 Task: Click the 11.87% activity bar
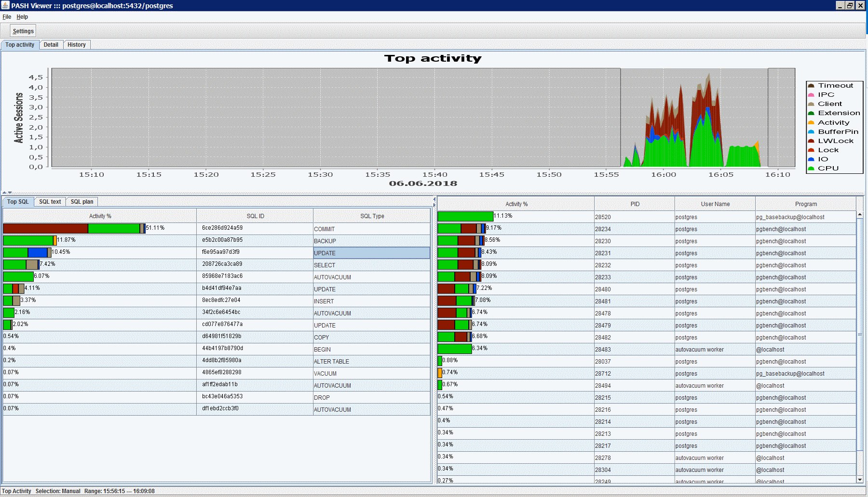click(x=30, y=240)
